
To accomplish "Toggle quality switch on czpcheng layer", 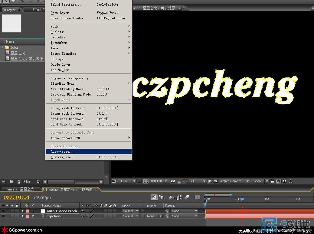I will coord(92,216).
